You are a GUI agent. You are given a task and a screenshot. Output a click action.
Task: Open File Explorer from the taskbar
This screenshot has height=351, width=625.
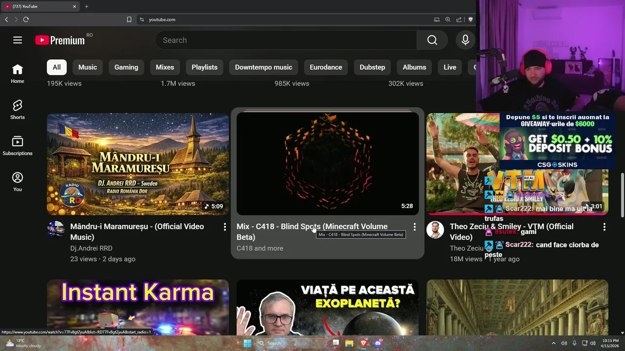pos(349,343)
